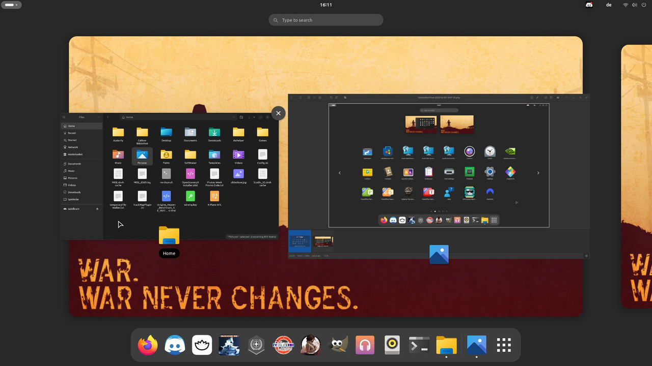Screen dimensions: 652x366
Task: Open the clock showing 16:11
Action: click(x=326, y=5)
